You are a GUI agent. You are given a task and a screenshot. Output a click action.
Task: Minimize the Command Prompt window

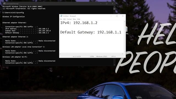[x=101, y=4]
